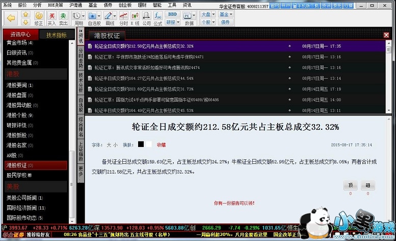The image size is (396, 241).
Task: Open the vertical 综合排名 side tab
Action: (81, 127)
